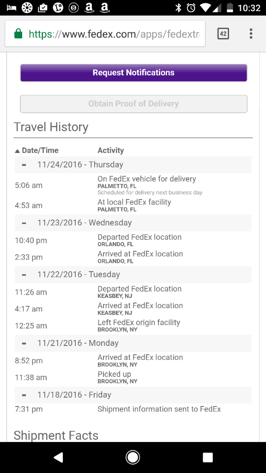Collapse the 11/18/2016 Friday section
Viewport: 266px width, 473px height.
click(x=24, y=395)
